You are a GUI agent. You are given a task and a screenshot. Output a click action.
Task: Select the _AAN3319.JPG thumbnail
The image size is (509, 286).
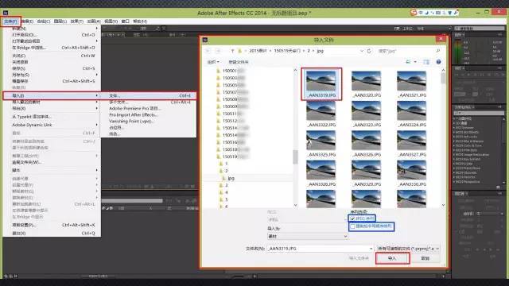(321, 84)
